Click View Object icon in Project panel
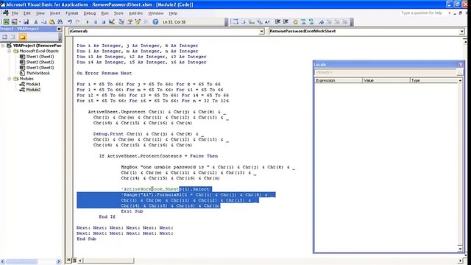The image size is (471, 265). tap(13, 37)
